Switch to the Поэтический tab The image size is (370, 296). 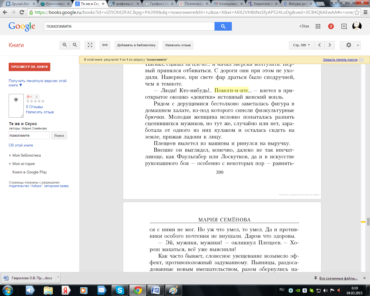pyautogui.click(x=193, y=4)
